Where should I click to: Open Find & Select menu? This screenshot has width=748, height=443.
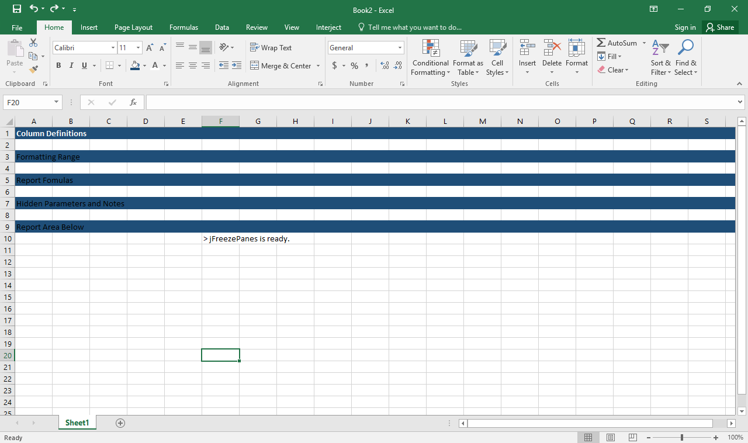point(686,58)
